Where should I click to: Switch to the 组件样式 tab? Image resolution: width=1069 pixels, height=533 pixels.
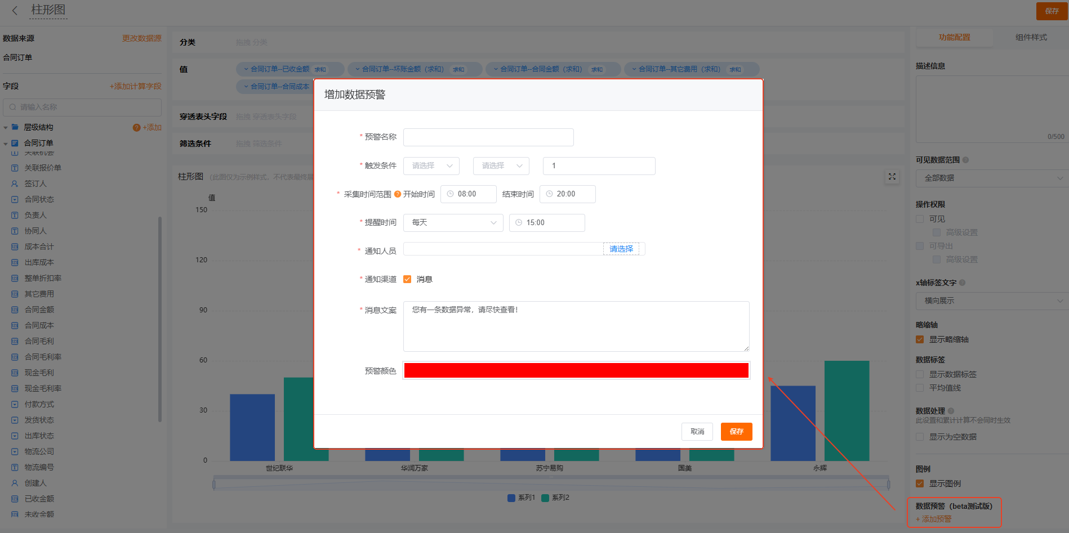coord(1031,37)
